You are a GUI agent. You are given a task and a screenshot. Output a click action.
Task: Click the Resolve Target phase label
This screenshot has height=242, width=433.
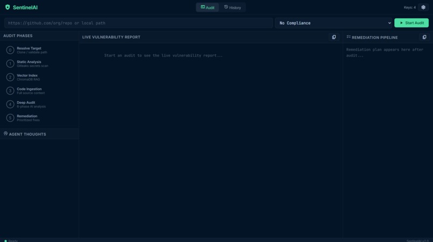[x=29, y=48]
